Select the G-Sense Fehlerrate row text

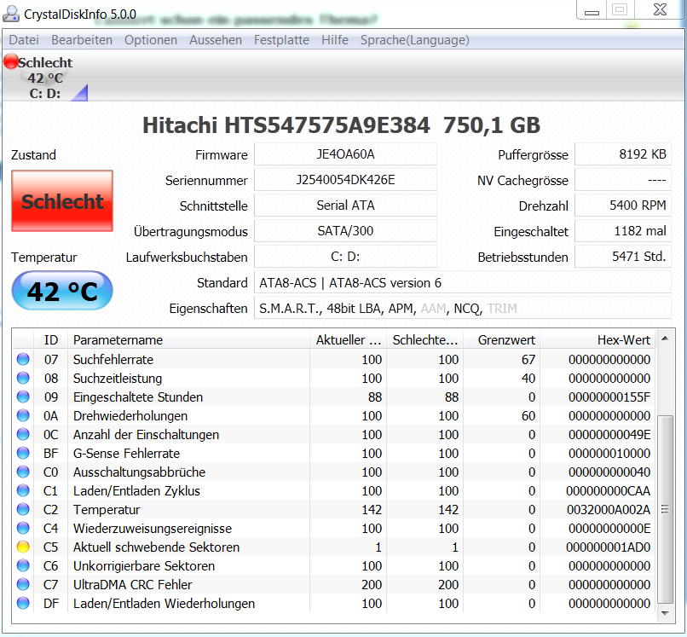tap(126, 453)
